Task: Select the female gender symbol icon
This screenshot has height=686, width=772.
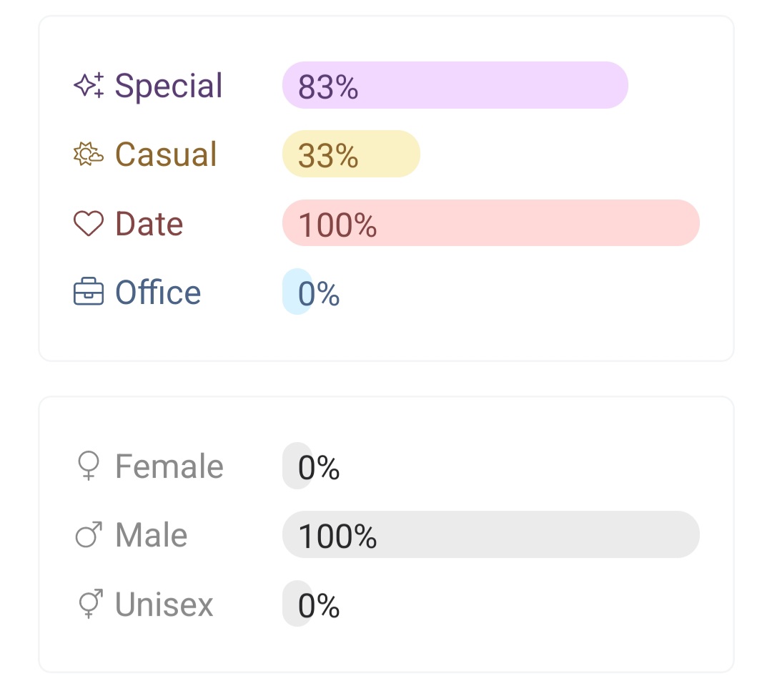Action: click(x=89, y=466)
